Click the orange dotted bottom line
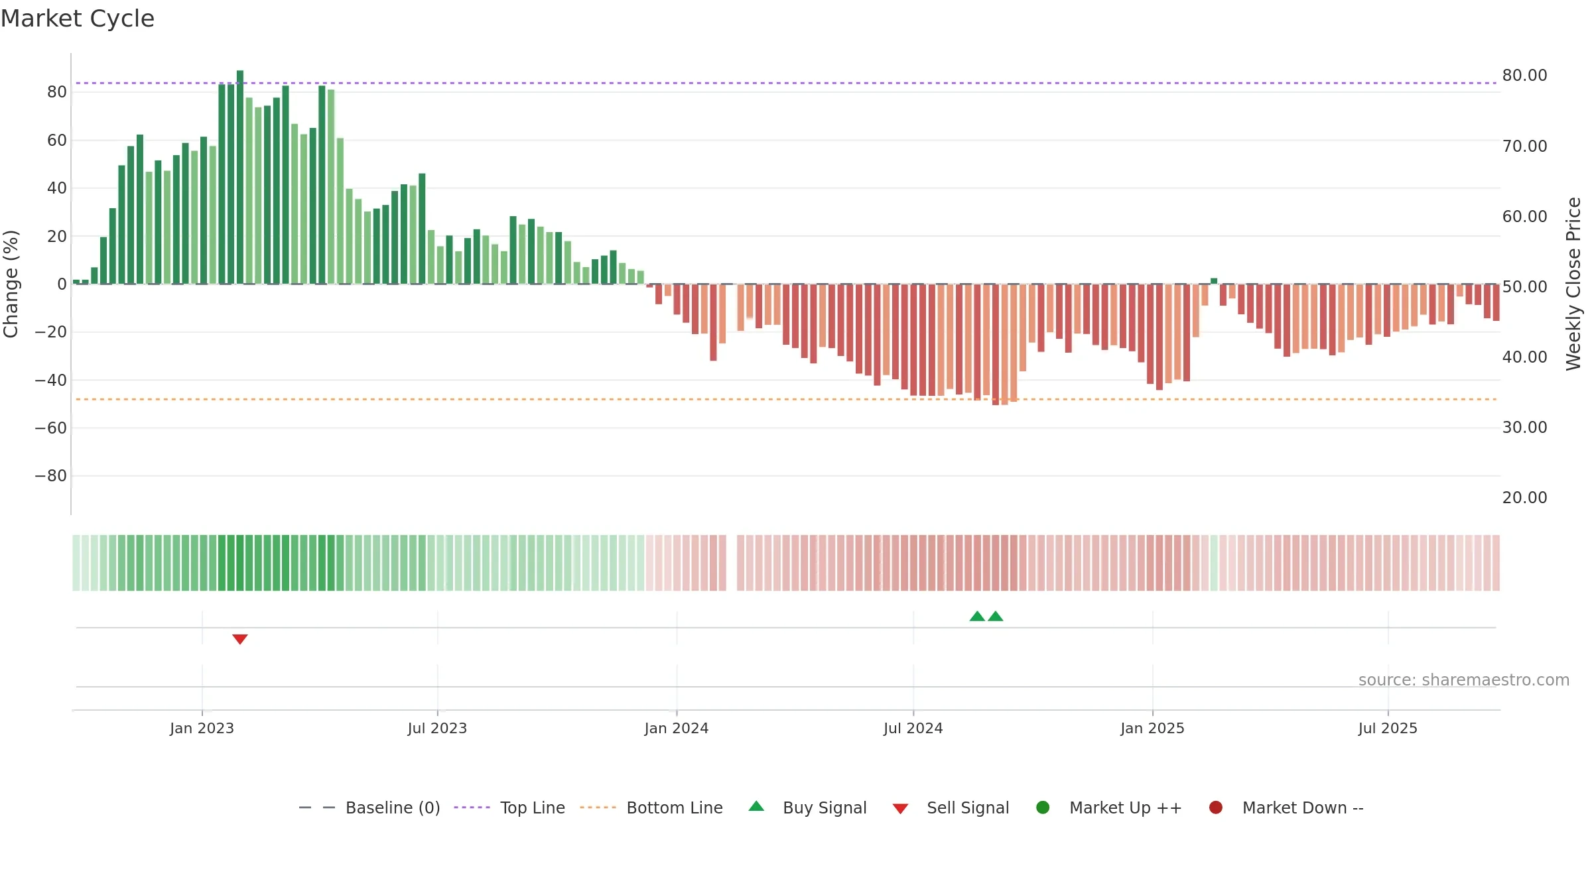Viewport: 1592px width, 895px height. pyautogui.click(x=786, y=399)
